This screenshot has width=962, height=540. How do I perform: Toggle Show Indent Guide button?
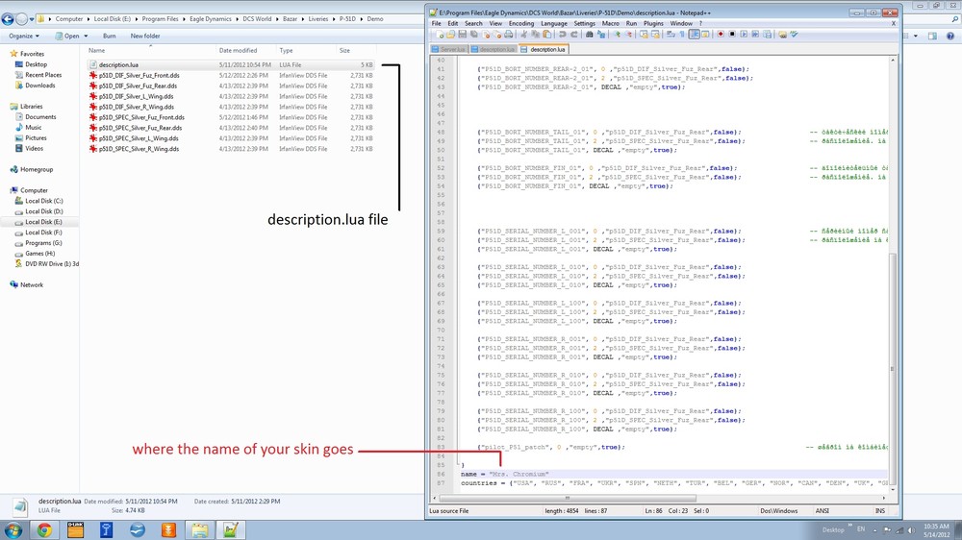click(694, 35)
